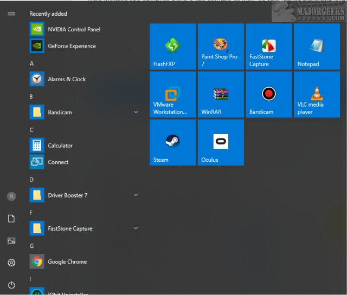
Task: Open the hamburger menu at top left
Action: pos(11,14)
